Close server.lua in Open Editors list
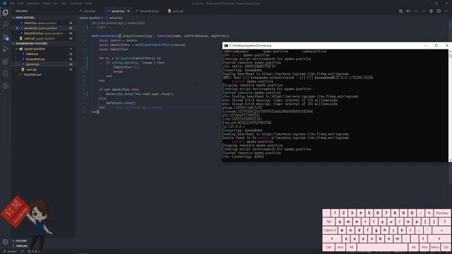 [17, 28]
